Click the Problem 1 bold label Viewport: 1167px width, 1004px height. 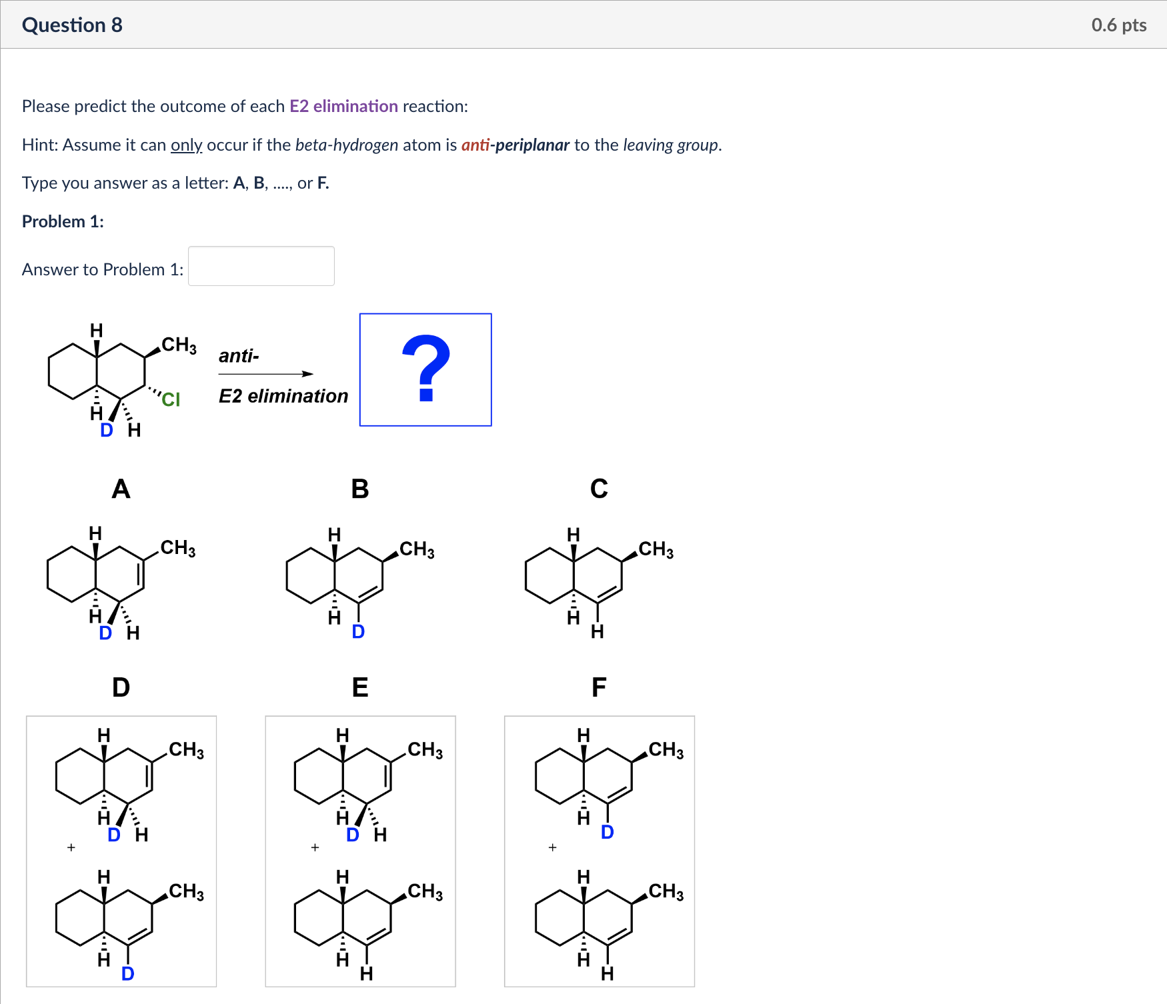pyautogui.click(x=62, y=221)
